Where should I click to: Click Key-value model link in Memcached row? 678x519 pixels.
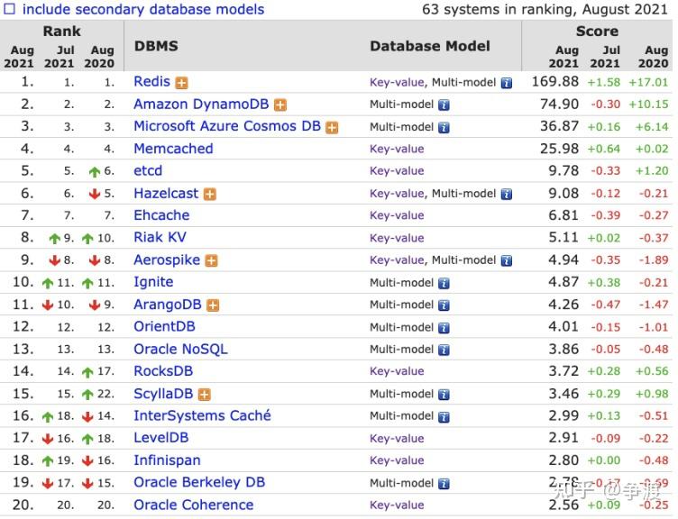(397, 149)
